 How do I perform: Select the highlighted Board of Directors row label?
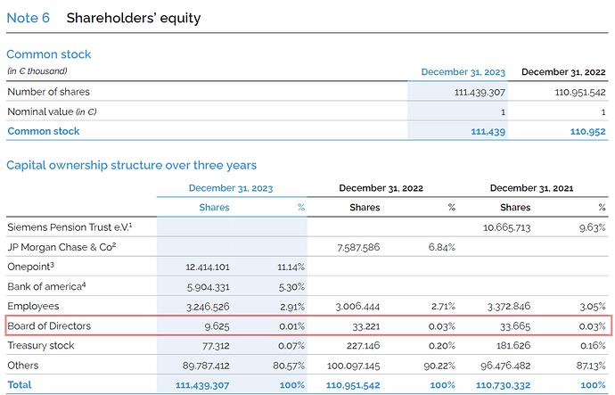(49, 325)
